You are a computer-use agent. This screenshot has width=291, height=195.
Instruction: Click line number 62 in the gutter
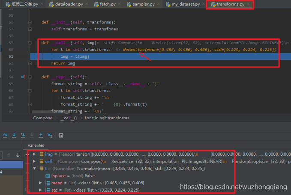pos(11,63)
